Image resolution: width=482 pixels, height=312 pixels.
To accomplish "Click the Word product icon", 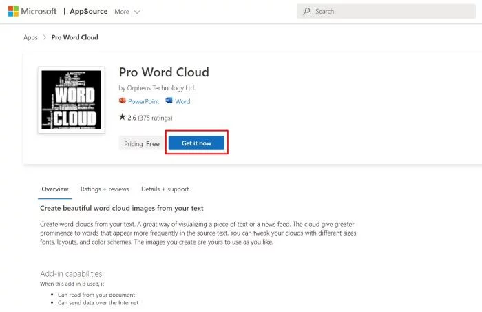I will [x=169, y=101].
